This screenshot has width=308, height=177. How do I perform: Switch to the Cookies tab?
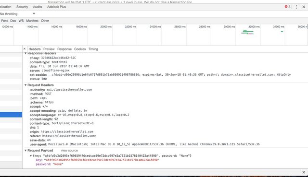(80, 49)
